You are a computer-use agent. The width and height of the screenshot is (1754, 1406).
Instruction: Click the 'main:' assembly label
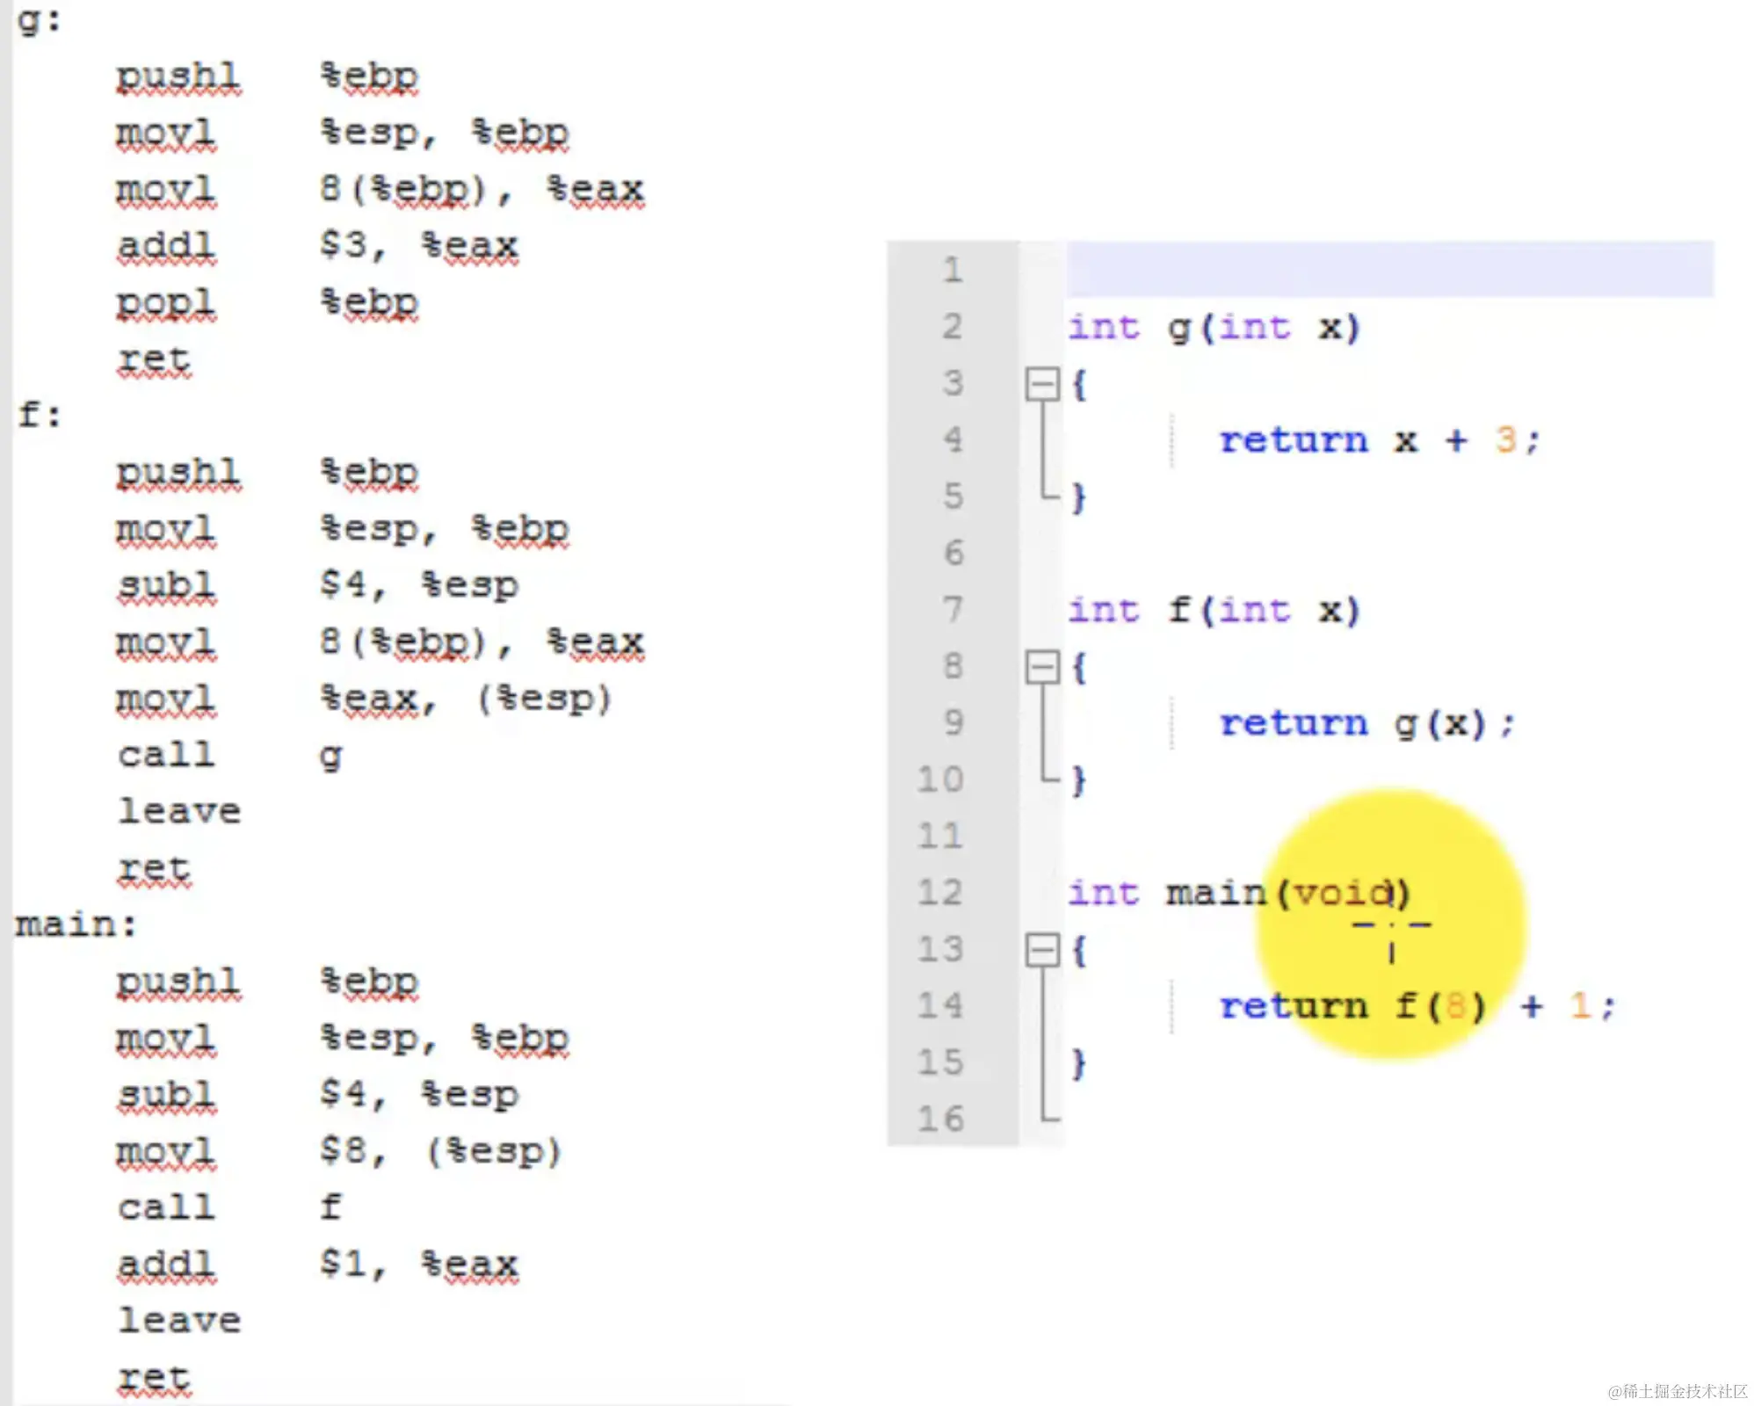click(76, 924)
